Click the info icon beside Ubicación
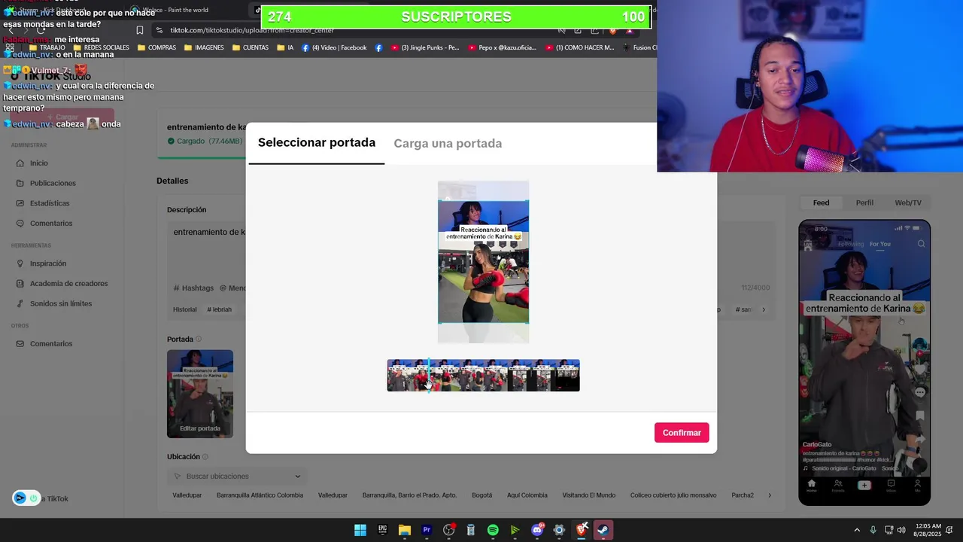This screenshot has height=542, width=963. click(x=205, y=457)
